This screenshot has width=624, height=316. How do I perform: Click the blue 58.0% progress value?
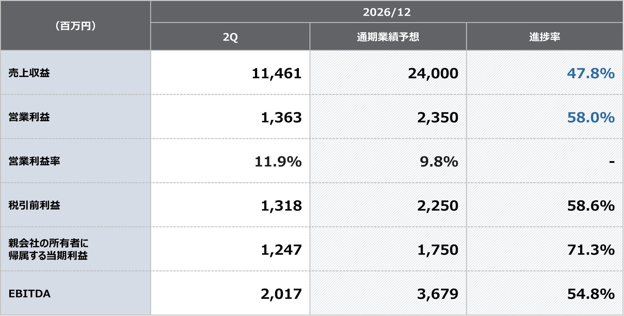(591, 117)
